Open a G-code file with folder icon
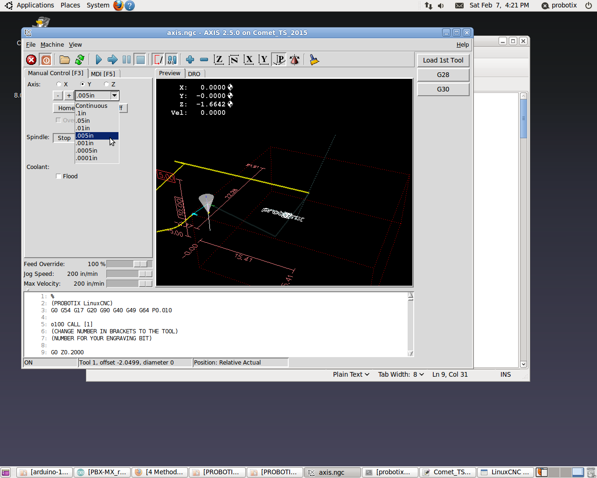Image resolution: width=597 pixels, height=478 pixels. click(65, 60)
